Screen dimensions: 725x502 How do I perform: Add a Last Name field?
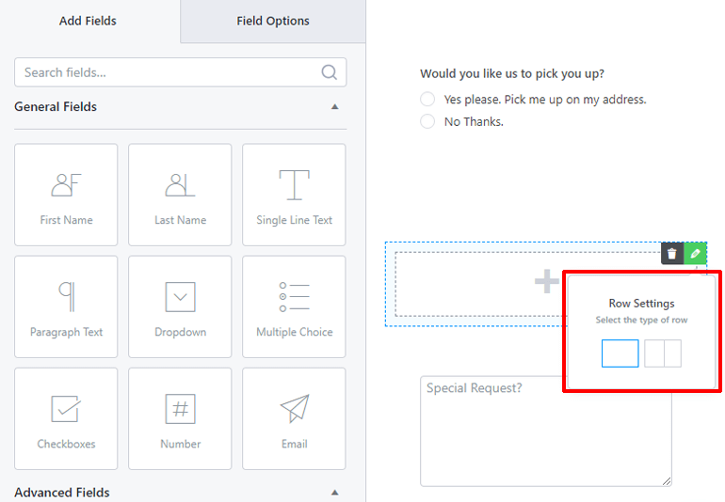(x=180, y=195)
